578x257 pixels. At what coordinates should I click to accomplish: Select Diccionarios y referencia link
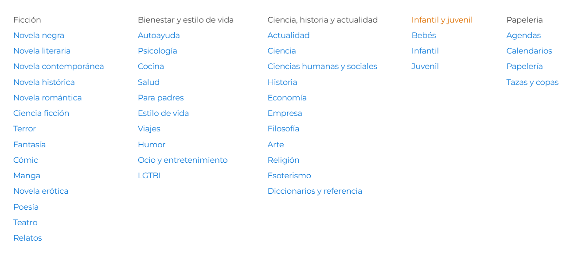315,191
